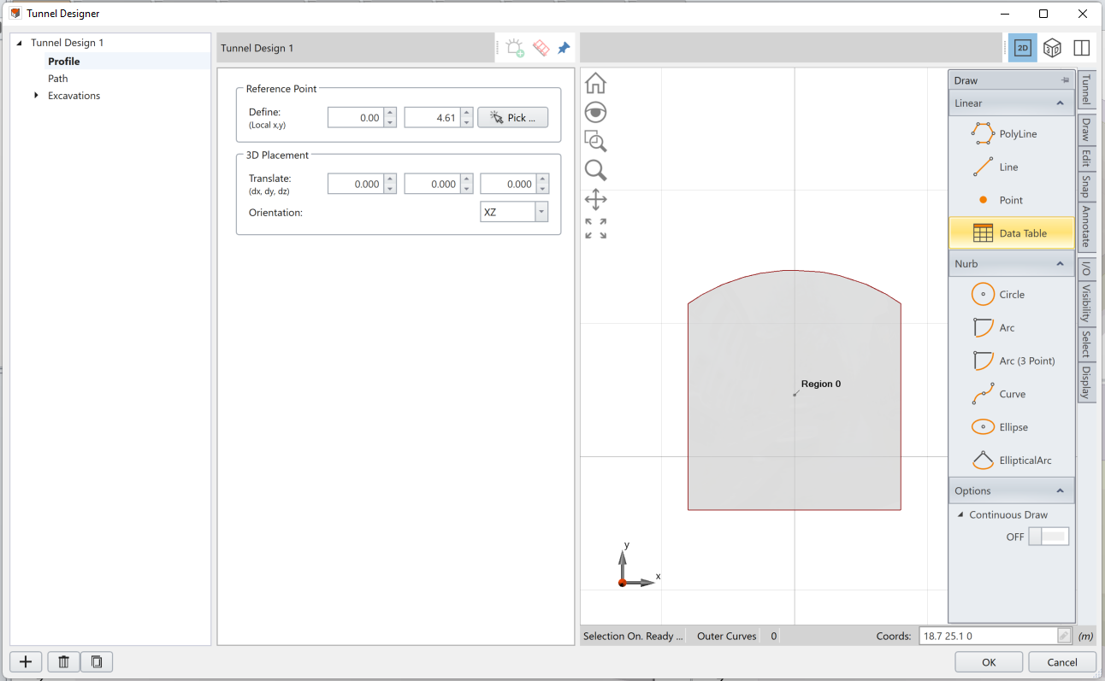Open the Draw side tab

[x=1086, y=129]
